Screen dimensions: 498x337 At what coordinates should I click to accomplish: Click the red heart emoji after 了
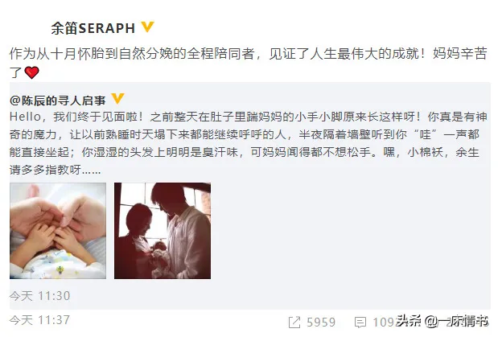31,72
